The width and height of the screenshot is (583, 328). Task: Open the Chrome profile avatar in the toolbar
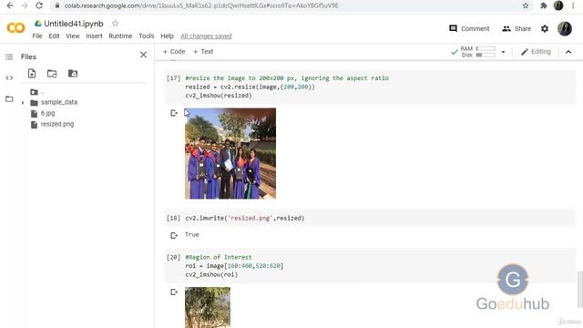point(558,5)
